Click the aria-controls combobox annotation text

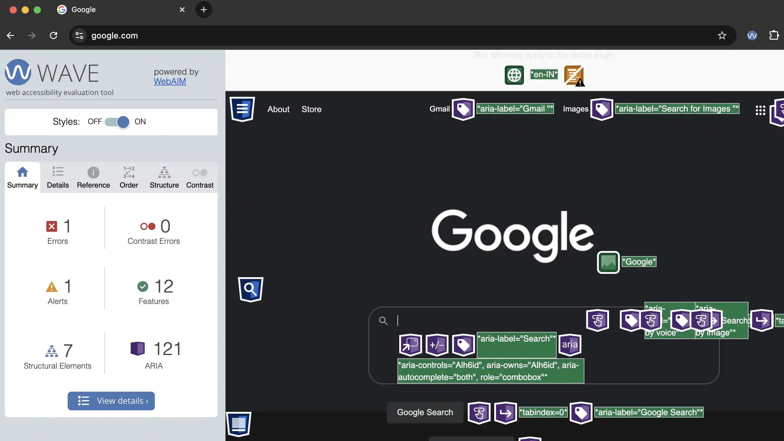(x=491, y=371)
